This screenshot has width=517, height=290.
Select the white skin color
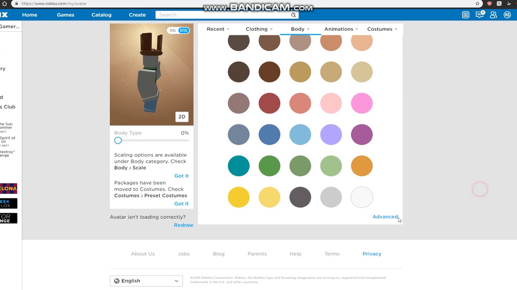click(362, 197)
